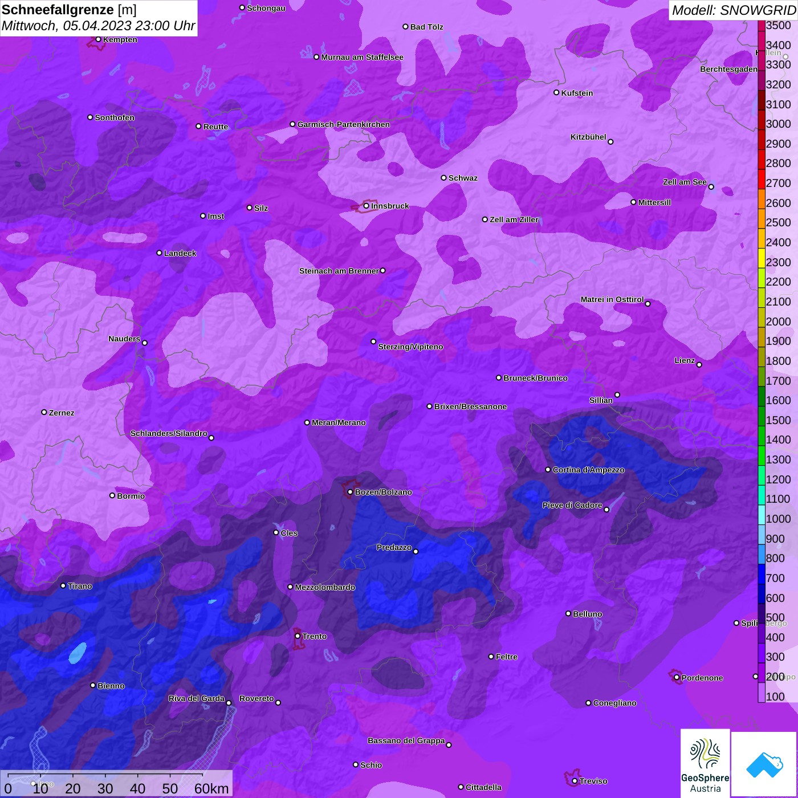The height and width of the screenshot is (798, 798).
Task: Click the Schneefallgrenze [m] title
Action: [x=69, y=10]
